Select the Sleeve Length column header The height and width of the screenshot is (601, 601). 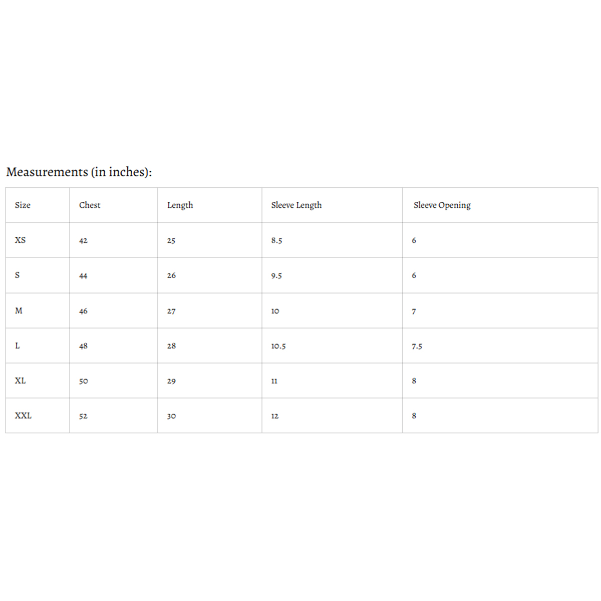pyautogui.click(x=296, y=205)
